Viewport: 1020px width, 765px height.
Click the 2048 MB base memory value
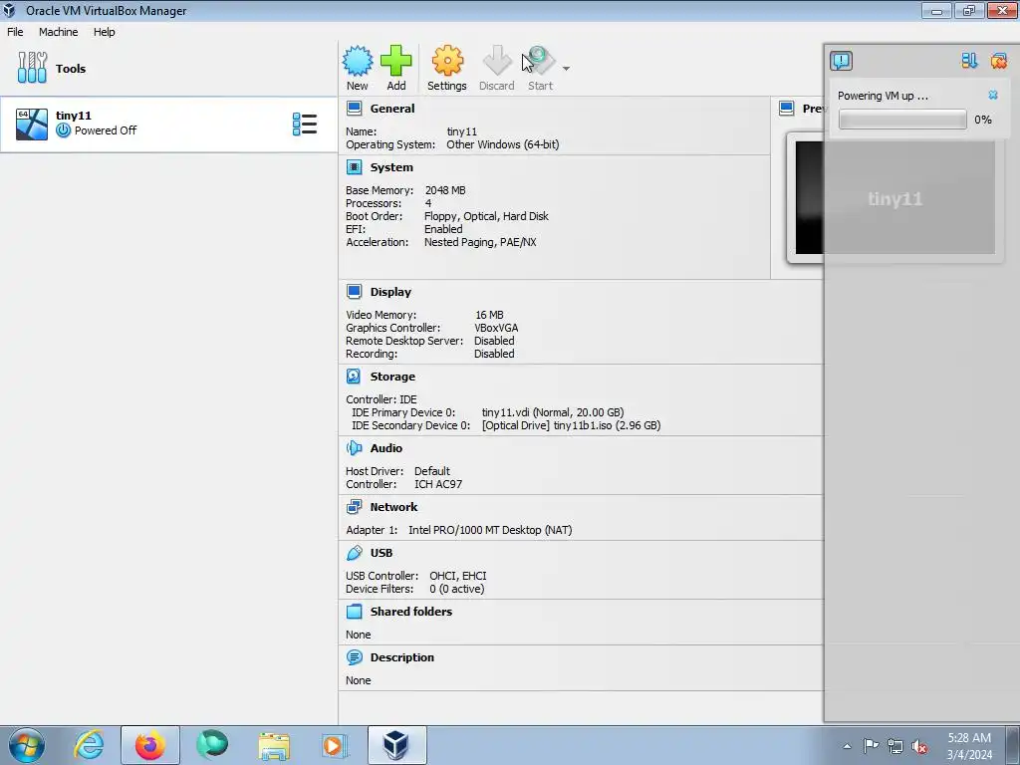(445, 190)
